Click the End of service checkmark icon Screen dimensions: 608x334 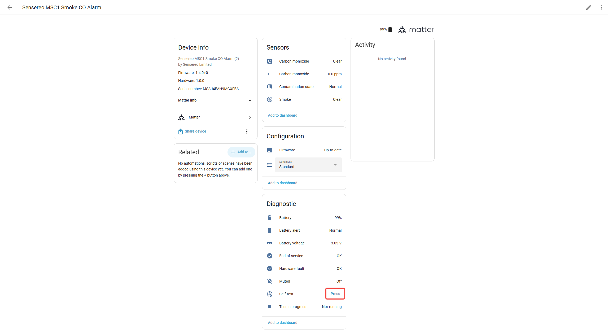tap(270, 256)
